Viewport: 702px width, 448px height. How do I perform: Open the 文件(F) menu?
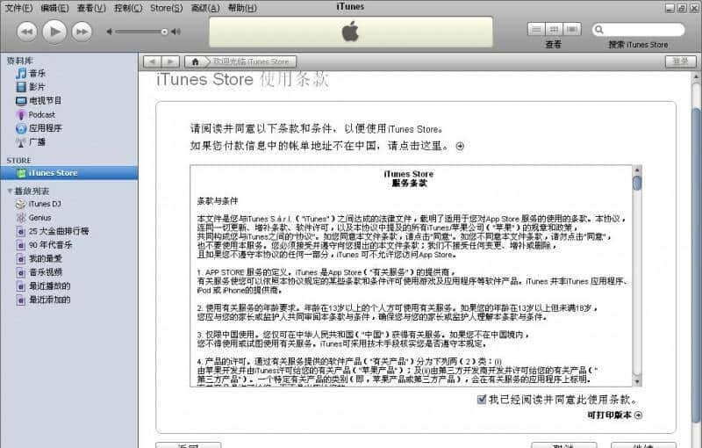pyautogui.click(x=18, y=8)
